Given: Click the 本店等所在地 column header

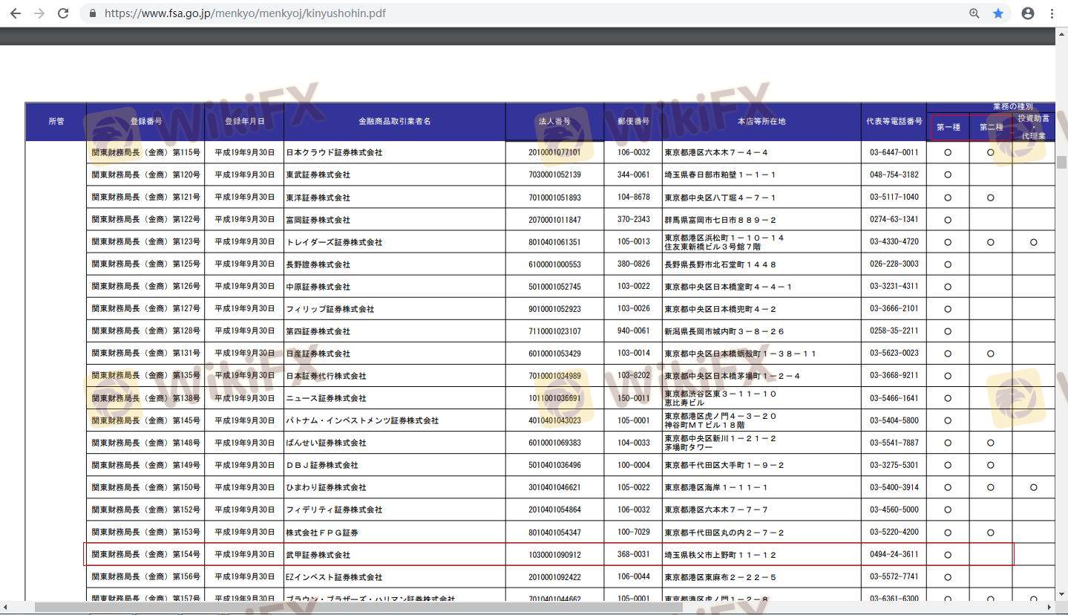Looking at the screenshot, I should coord(761,121).
